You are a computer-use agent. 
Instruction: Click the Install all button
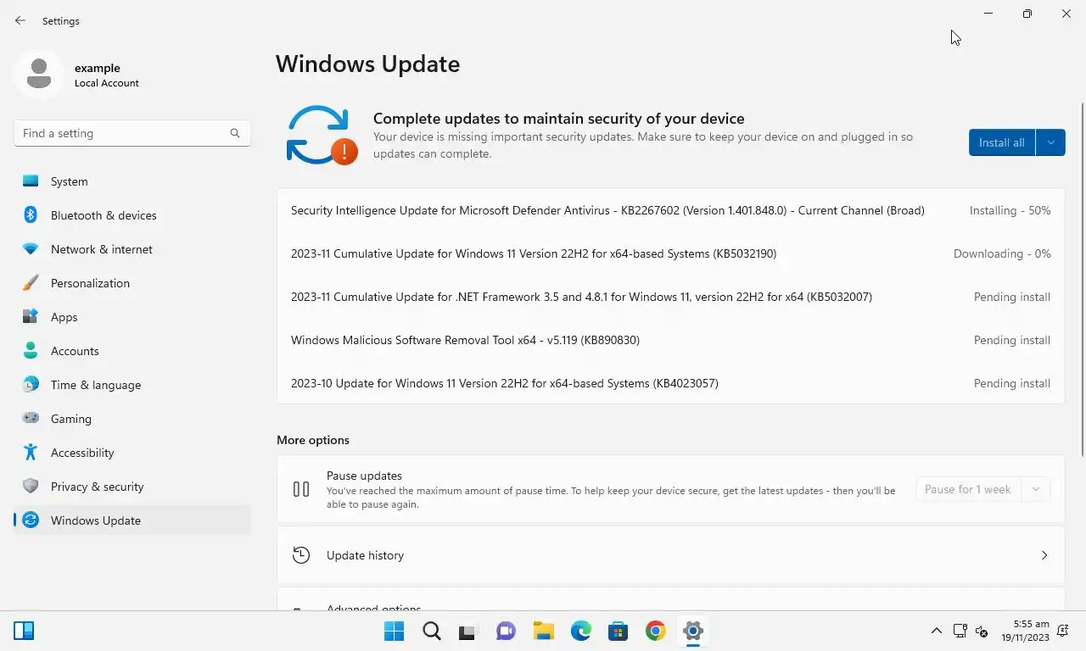[1002, 142]
